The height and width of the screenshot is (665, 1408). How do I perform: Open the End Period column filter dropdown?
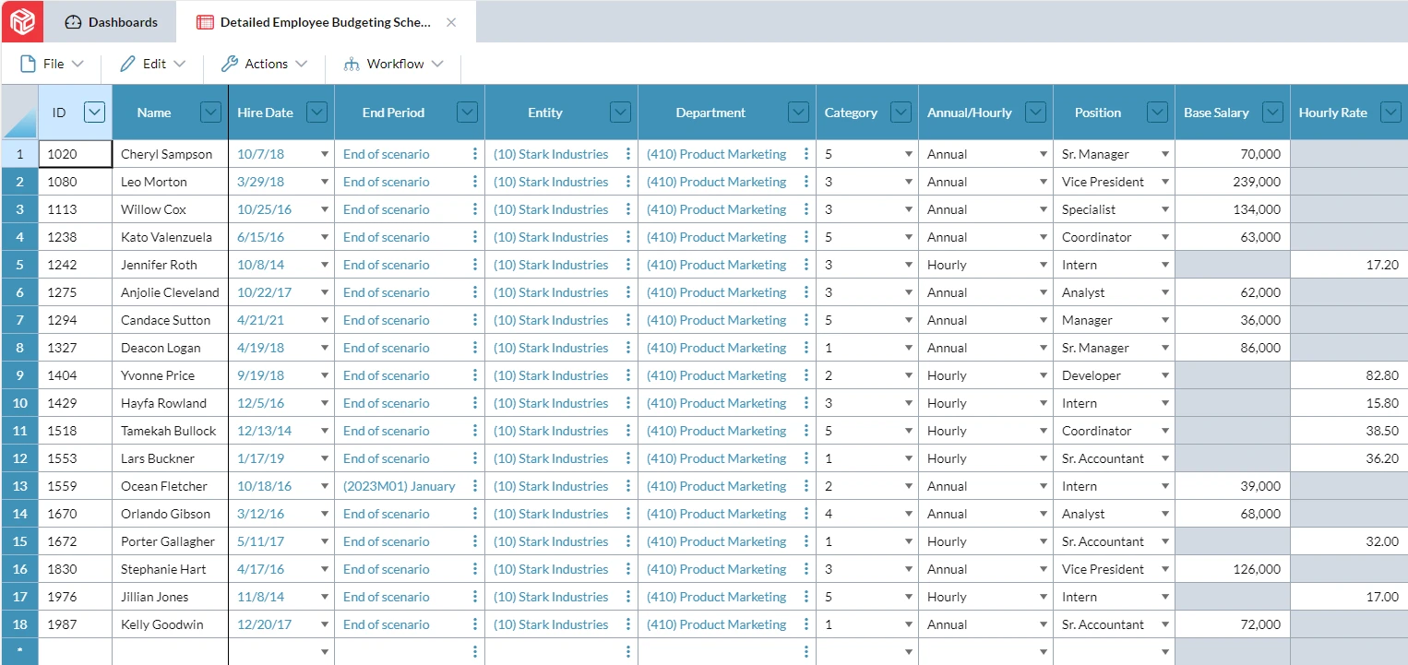click(x=468, y=113)
